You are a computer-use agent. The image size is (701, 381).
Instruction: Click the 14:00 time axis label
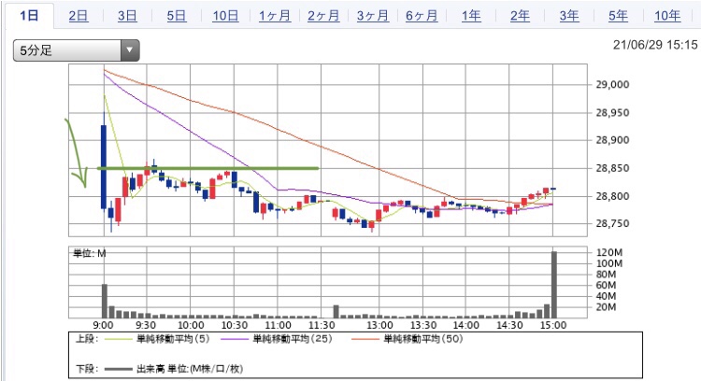[x=466, y=325]
